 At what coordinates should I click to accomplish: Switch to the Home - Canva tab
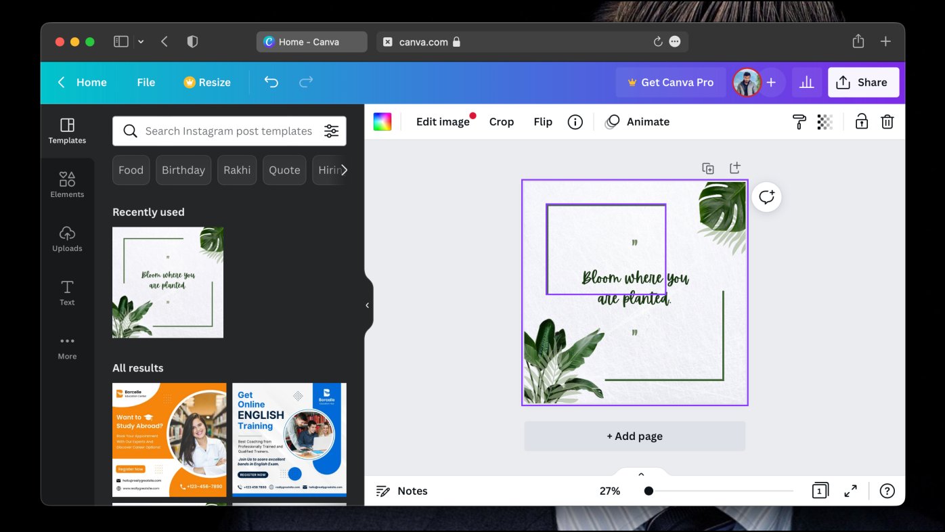311,41
